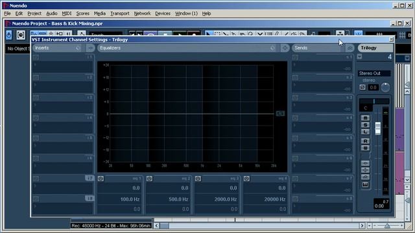Click the sends bypass icon on channel strip
This screenshot has width=415, height=233.
pyautogui.click(x=366, y=177)
